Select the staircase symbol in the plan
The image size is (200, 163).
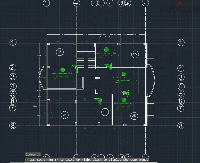[x=86, y=60]
